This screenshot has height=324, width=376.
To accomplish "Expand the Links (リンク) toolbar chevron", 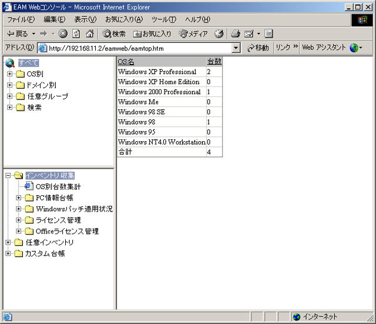I will (296, 46).
